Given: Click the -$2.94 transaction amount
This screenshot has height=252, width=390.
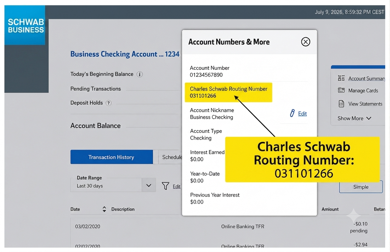Looking at the screenshot, I should point(361,244).
